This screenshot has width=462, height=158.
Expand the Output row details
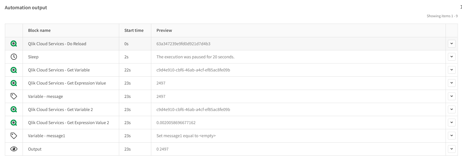point(451,149)
